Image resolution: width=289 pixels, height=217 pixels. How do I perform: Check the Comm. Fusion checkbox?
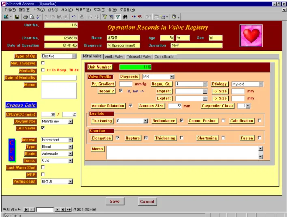[x=223, y=120]
